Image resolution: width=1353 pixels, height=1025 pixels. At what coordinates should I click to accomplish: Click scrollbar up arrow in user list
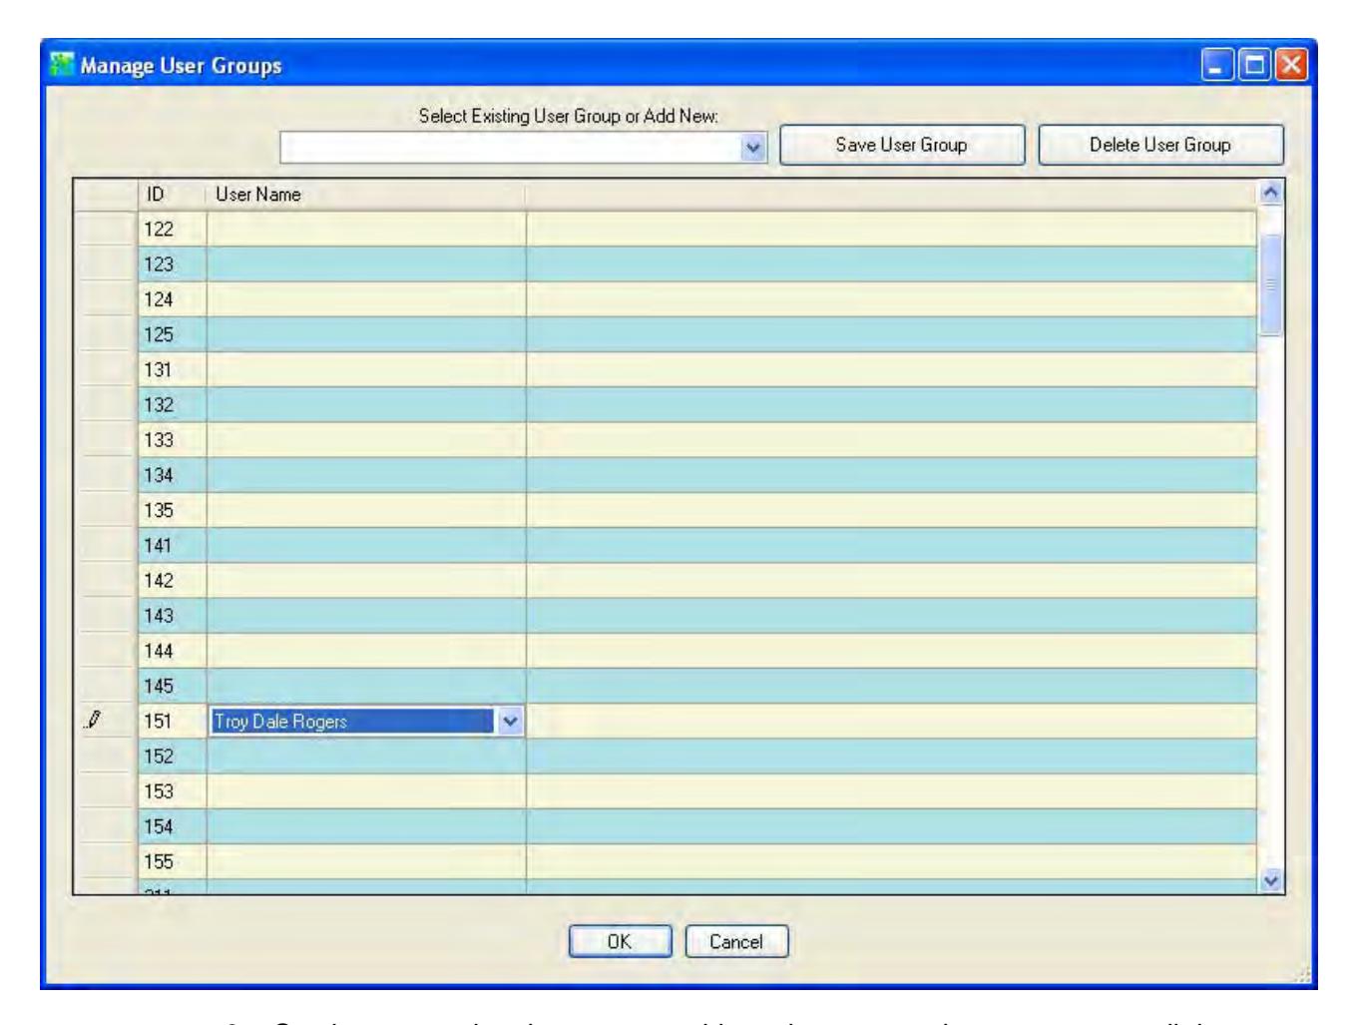pos(1270,192)
